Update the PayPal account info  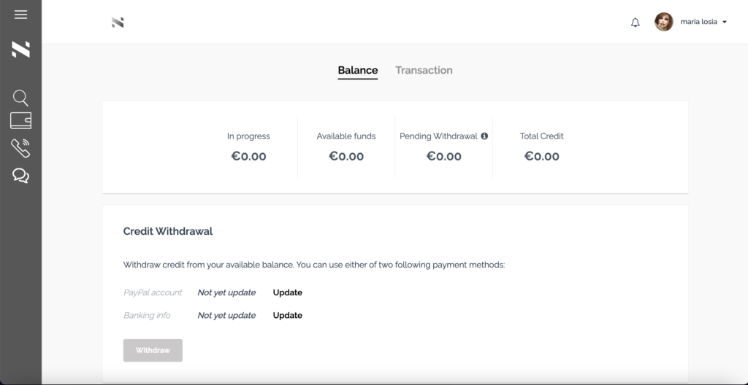click(288, 292)
